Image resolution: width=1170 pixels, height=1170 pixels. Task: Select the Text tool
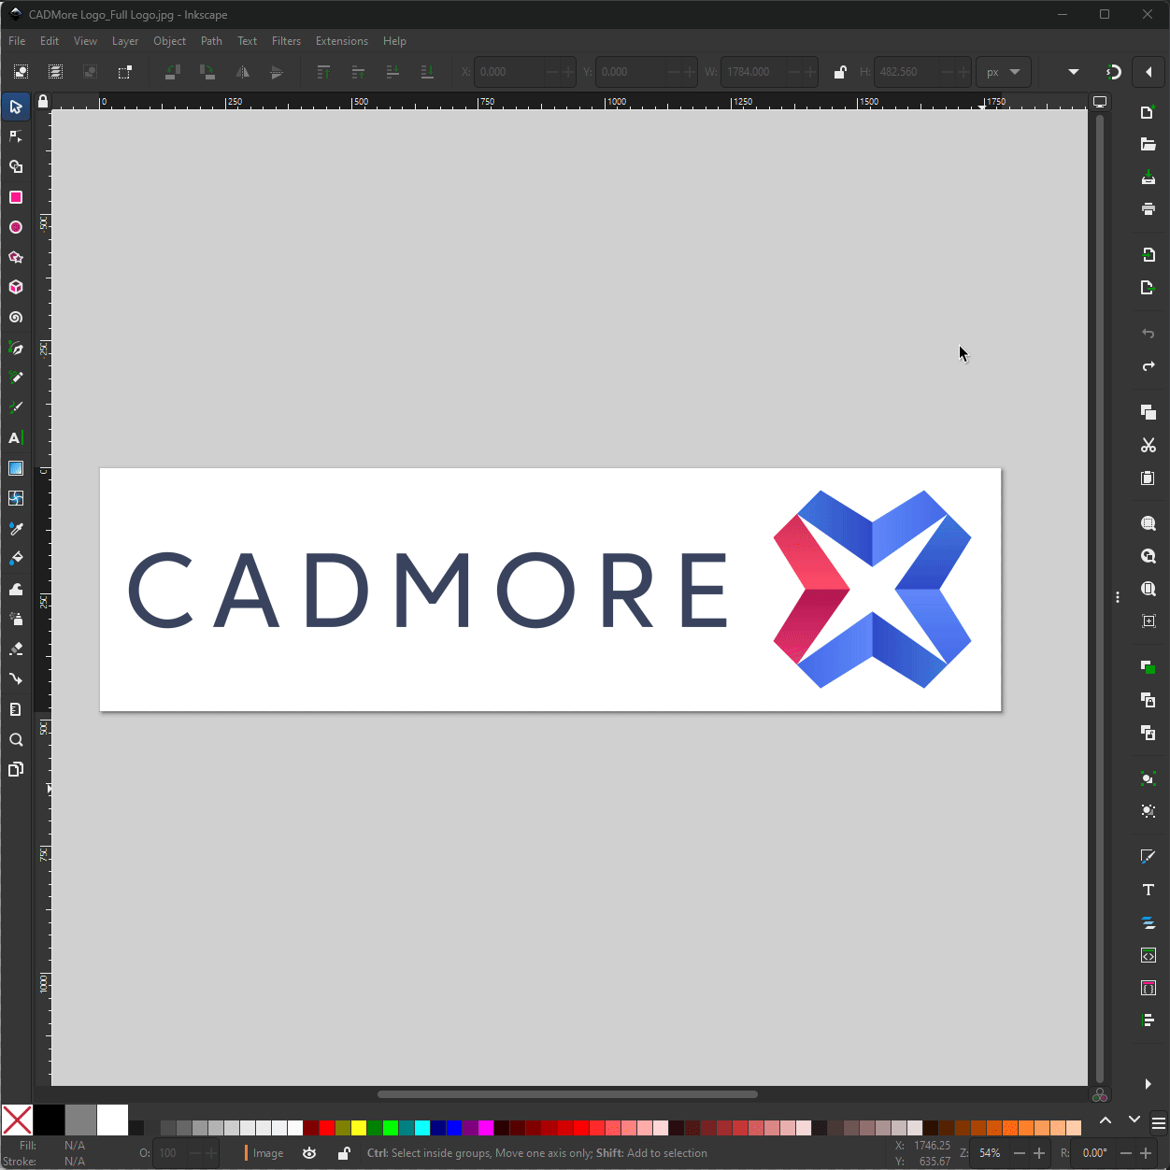point(16,437)
